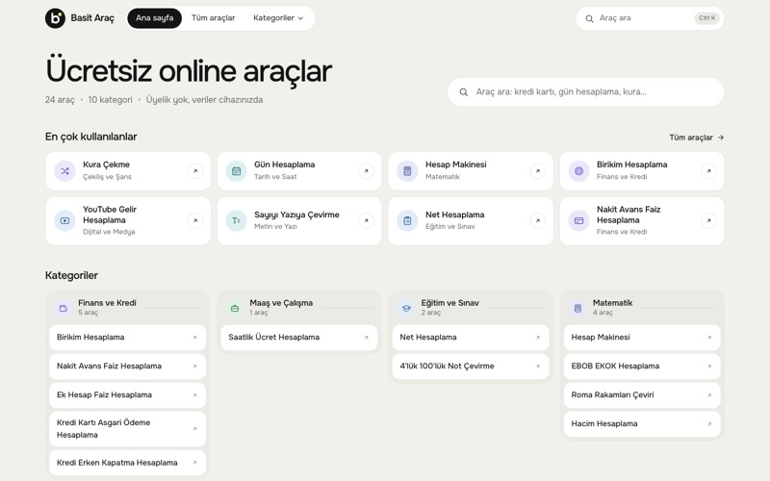
Task: Click the target icon on Birikim Hesaplama card
Action: tap(579, 171)
